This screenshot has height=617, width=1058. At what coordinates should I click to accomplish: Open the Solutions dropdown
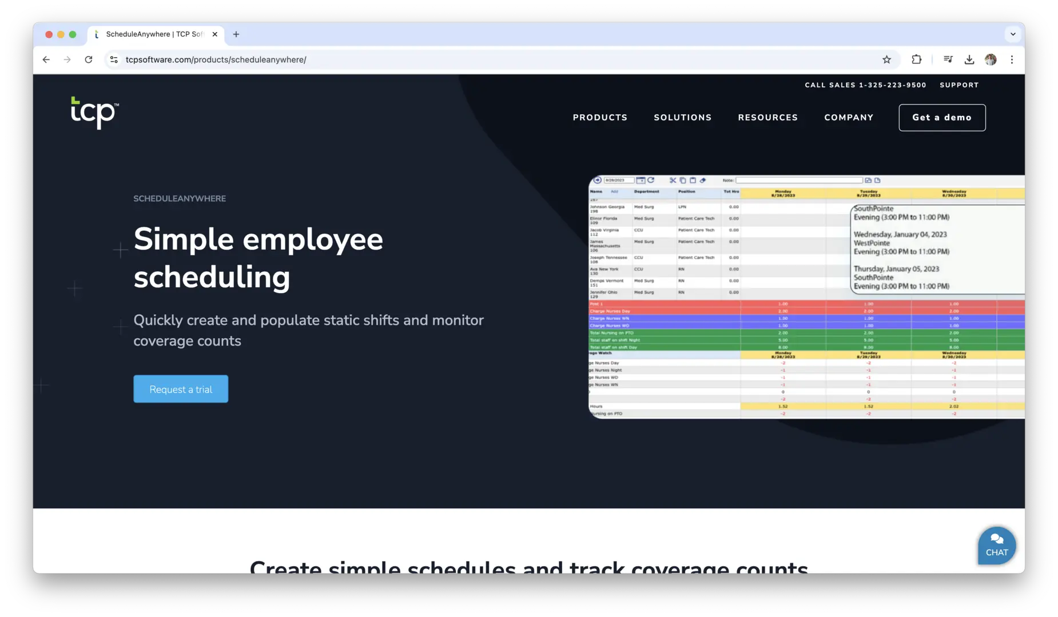[x=682, y=117]
